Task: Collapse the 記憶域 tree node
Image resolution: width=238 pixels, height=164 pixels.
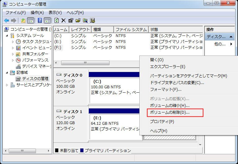Action: click(x=7, y=73)
